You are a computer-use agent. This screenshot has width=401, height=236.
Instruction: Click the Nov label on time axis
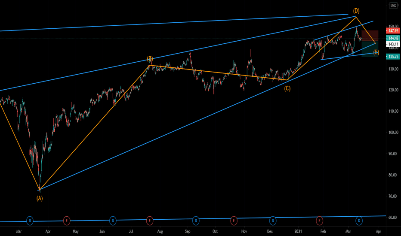pyautogui.click(x=244, y=231)
